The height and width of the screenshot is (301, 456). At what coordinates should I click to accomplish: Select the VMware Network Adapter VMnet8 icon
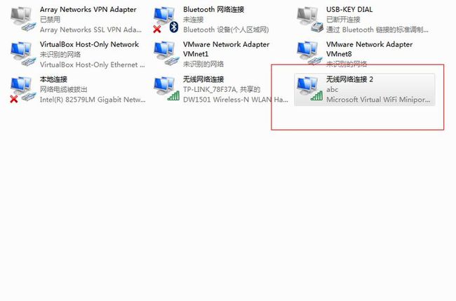[309, 53]
